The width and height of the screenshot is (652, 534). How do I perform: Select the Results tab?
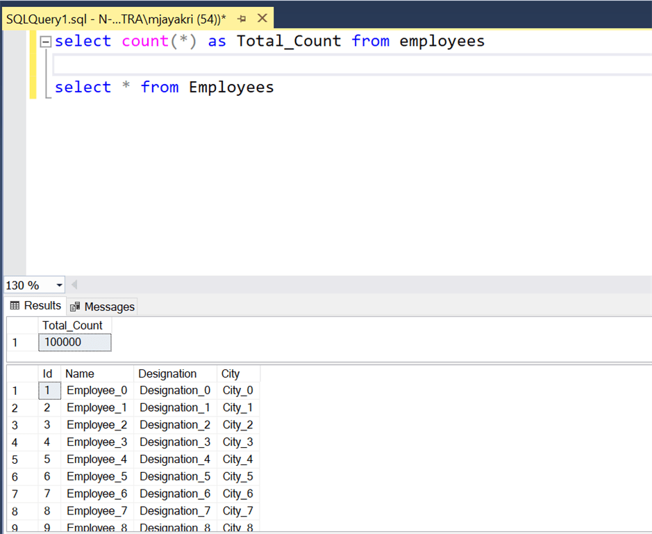click(35, 306)
